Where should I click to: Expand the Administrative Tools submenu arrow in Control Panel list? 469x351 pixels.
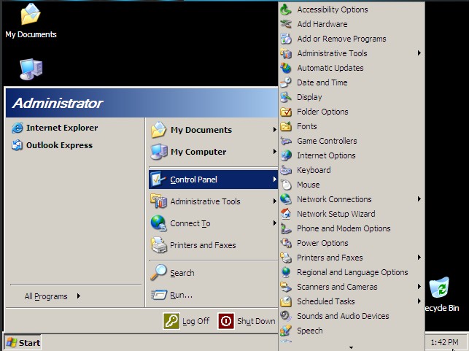pos(419,53)
